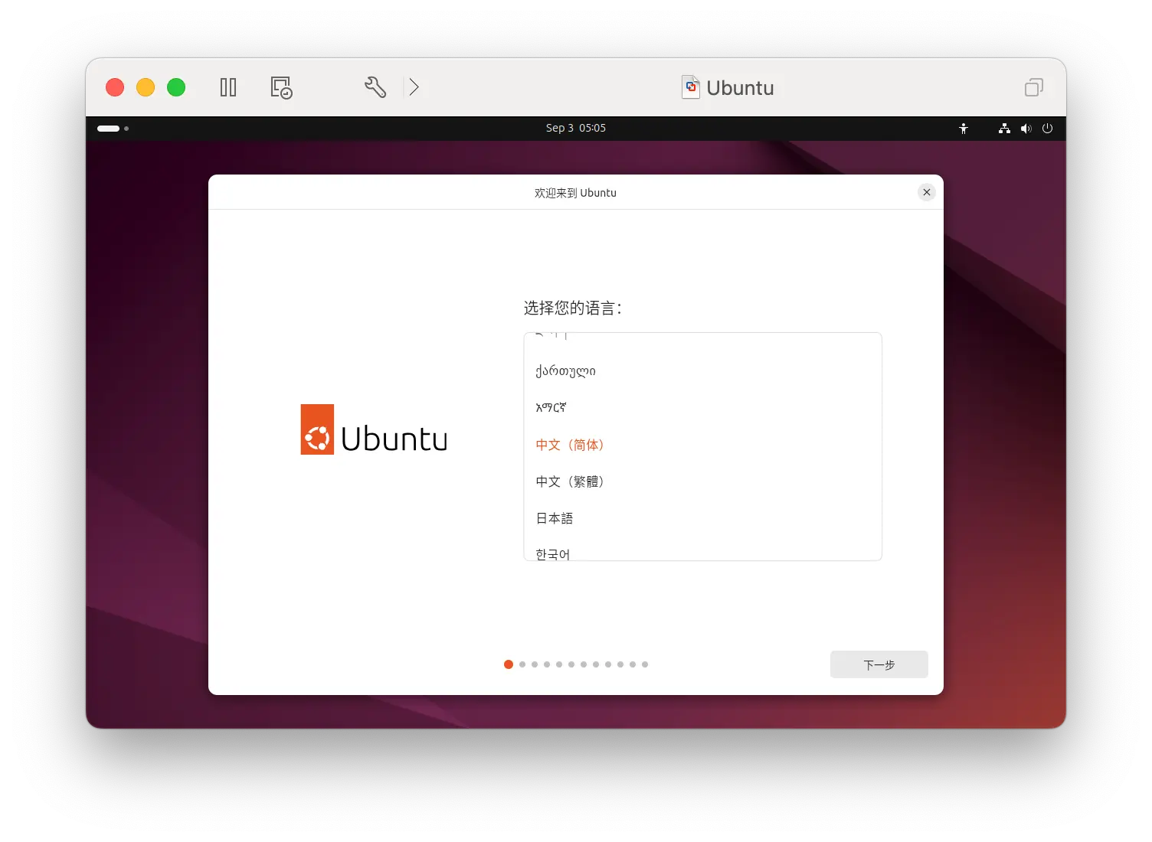Select the Amharic language row

702,408
